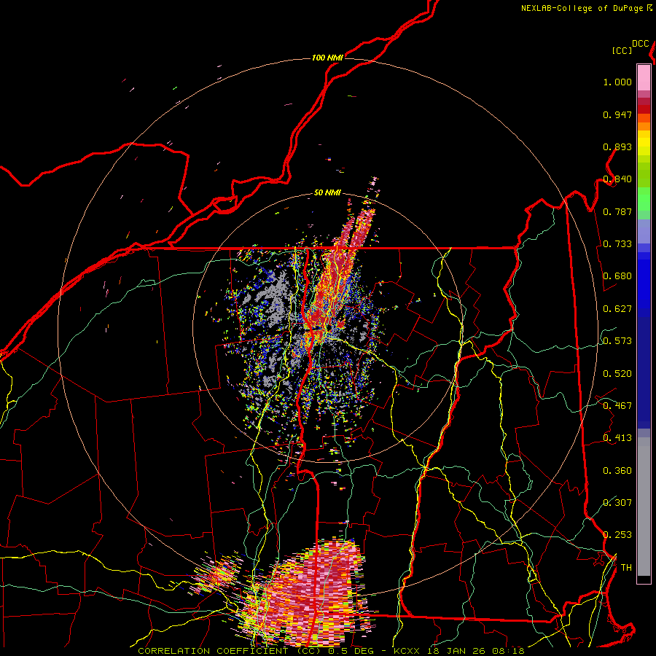Select the 0.520 scale value
656x656 pixels.
(x=617, y=374)
